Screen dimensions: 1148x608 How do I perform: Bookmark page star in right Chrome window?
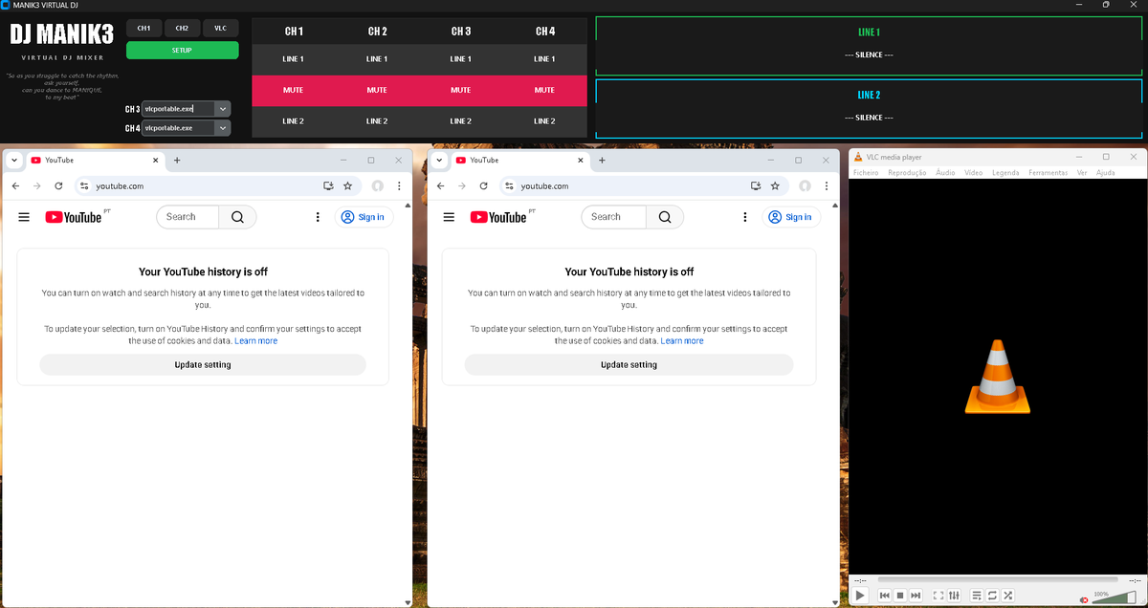point(774,186)
